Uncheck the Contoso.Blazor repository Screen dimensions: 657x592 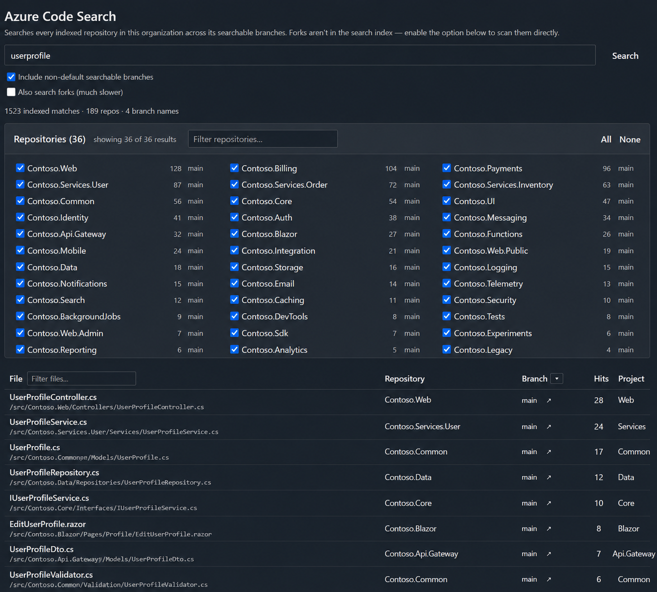234,234
